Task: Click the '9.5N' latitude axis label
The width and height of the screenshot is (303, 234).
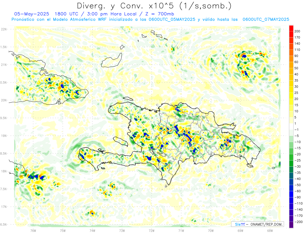Action: point(4,118)
